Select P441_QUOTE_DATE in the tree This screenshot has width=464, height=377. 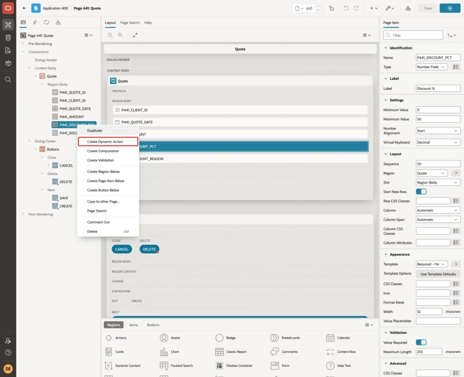click(75, 109)
